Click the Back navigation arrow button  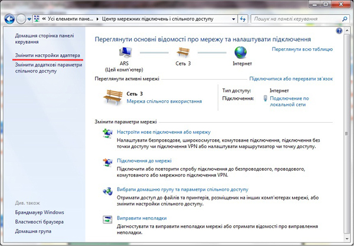pos(9,19)
